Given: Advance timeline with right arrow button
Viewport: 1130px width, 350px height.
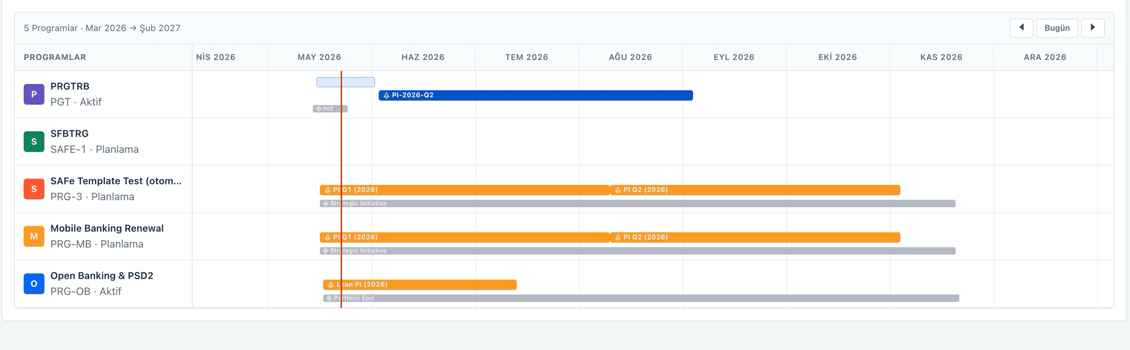Looking at the screenshot, I should pyautogui.click(x=1093, y=28).
